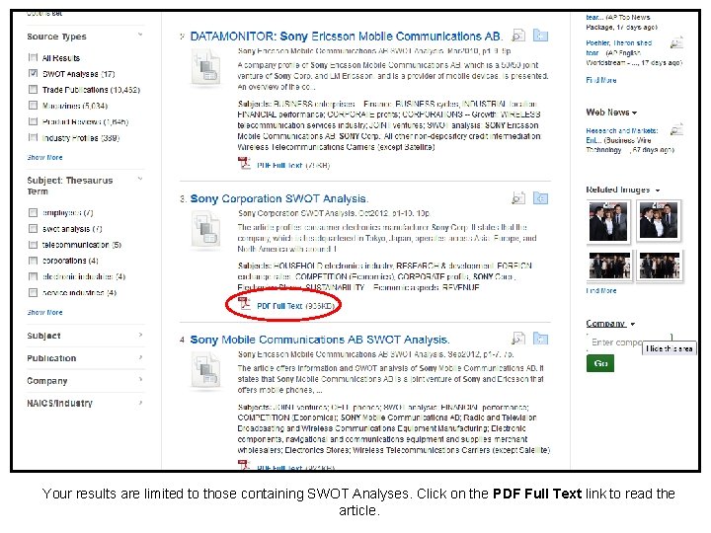Click the Enter company input field
711x533 pixels.
(x=629, y=343)
